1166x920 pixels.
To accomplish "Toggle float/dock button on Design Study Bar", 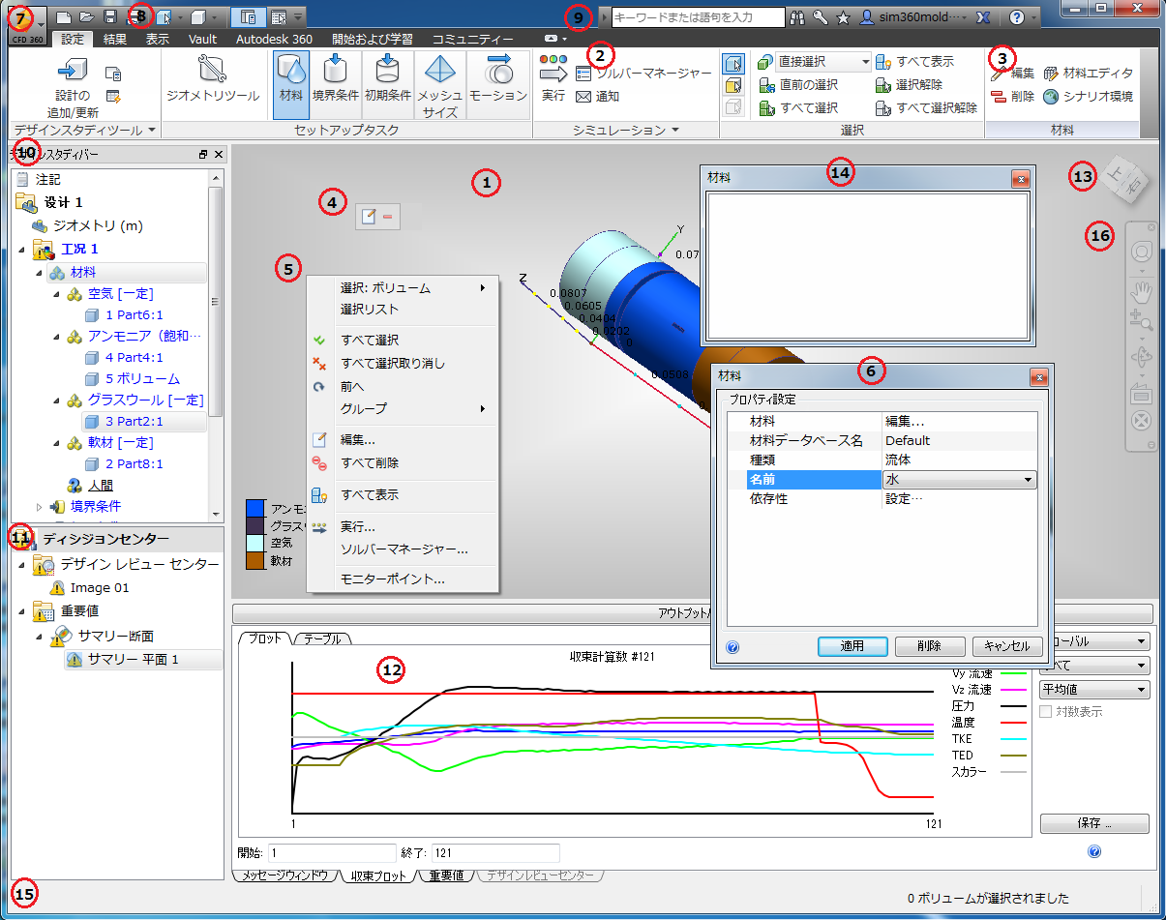I will (203, 155).
